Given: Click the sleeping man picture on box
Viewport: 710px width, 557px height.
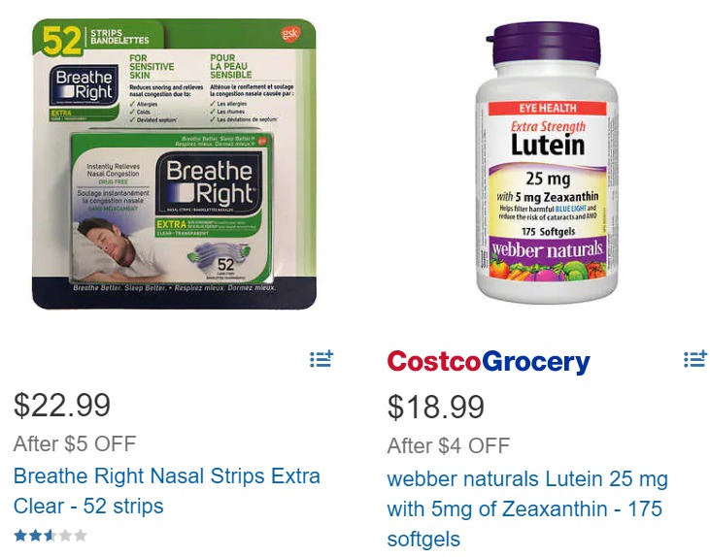Looking at the screenshot, I should tap(116, 248).
